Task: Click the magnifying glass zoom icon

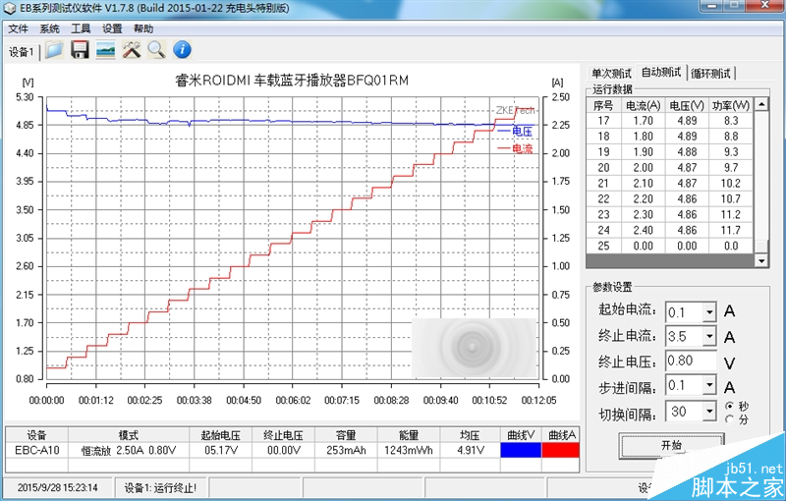Action: (156, 49)
